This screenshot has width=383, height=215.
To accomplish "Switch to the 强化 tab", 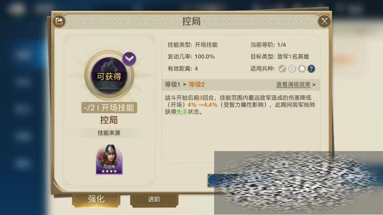I will click(96, 200).
